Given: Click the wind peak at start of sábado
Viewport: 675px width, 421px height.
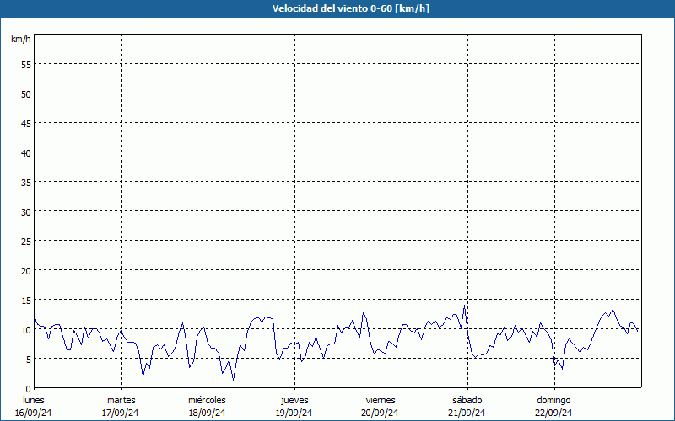Looking at the screenshot, I should [464, 306].
